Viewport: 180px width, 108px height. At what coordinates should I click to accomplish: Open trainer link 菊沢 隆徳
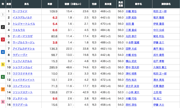pos(159,17)
